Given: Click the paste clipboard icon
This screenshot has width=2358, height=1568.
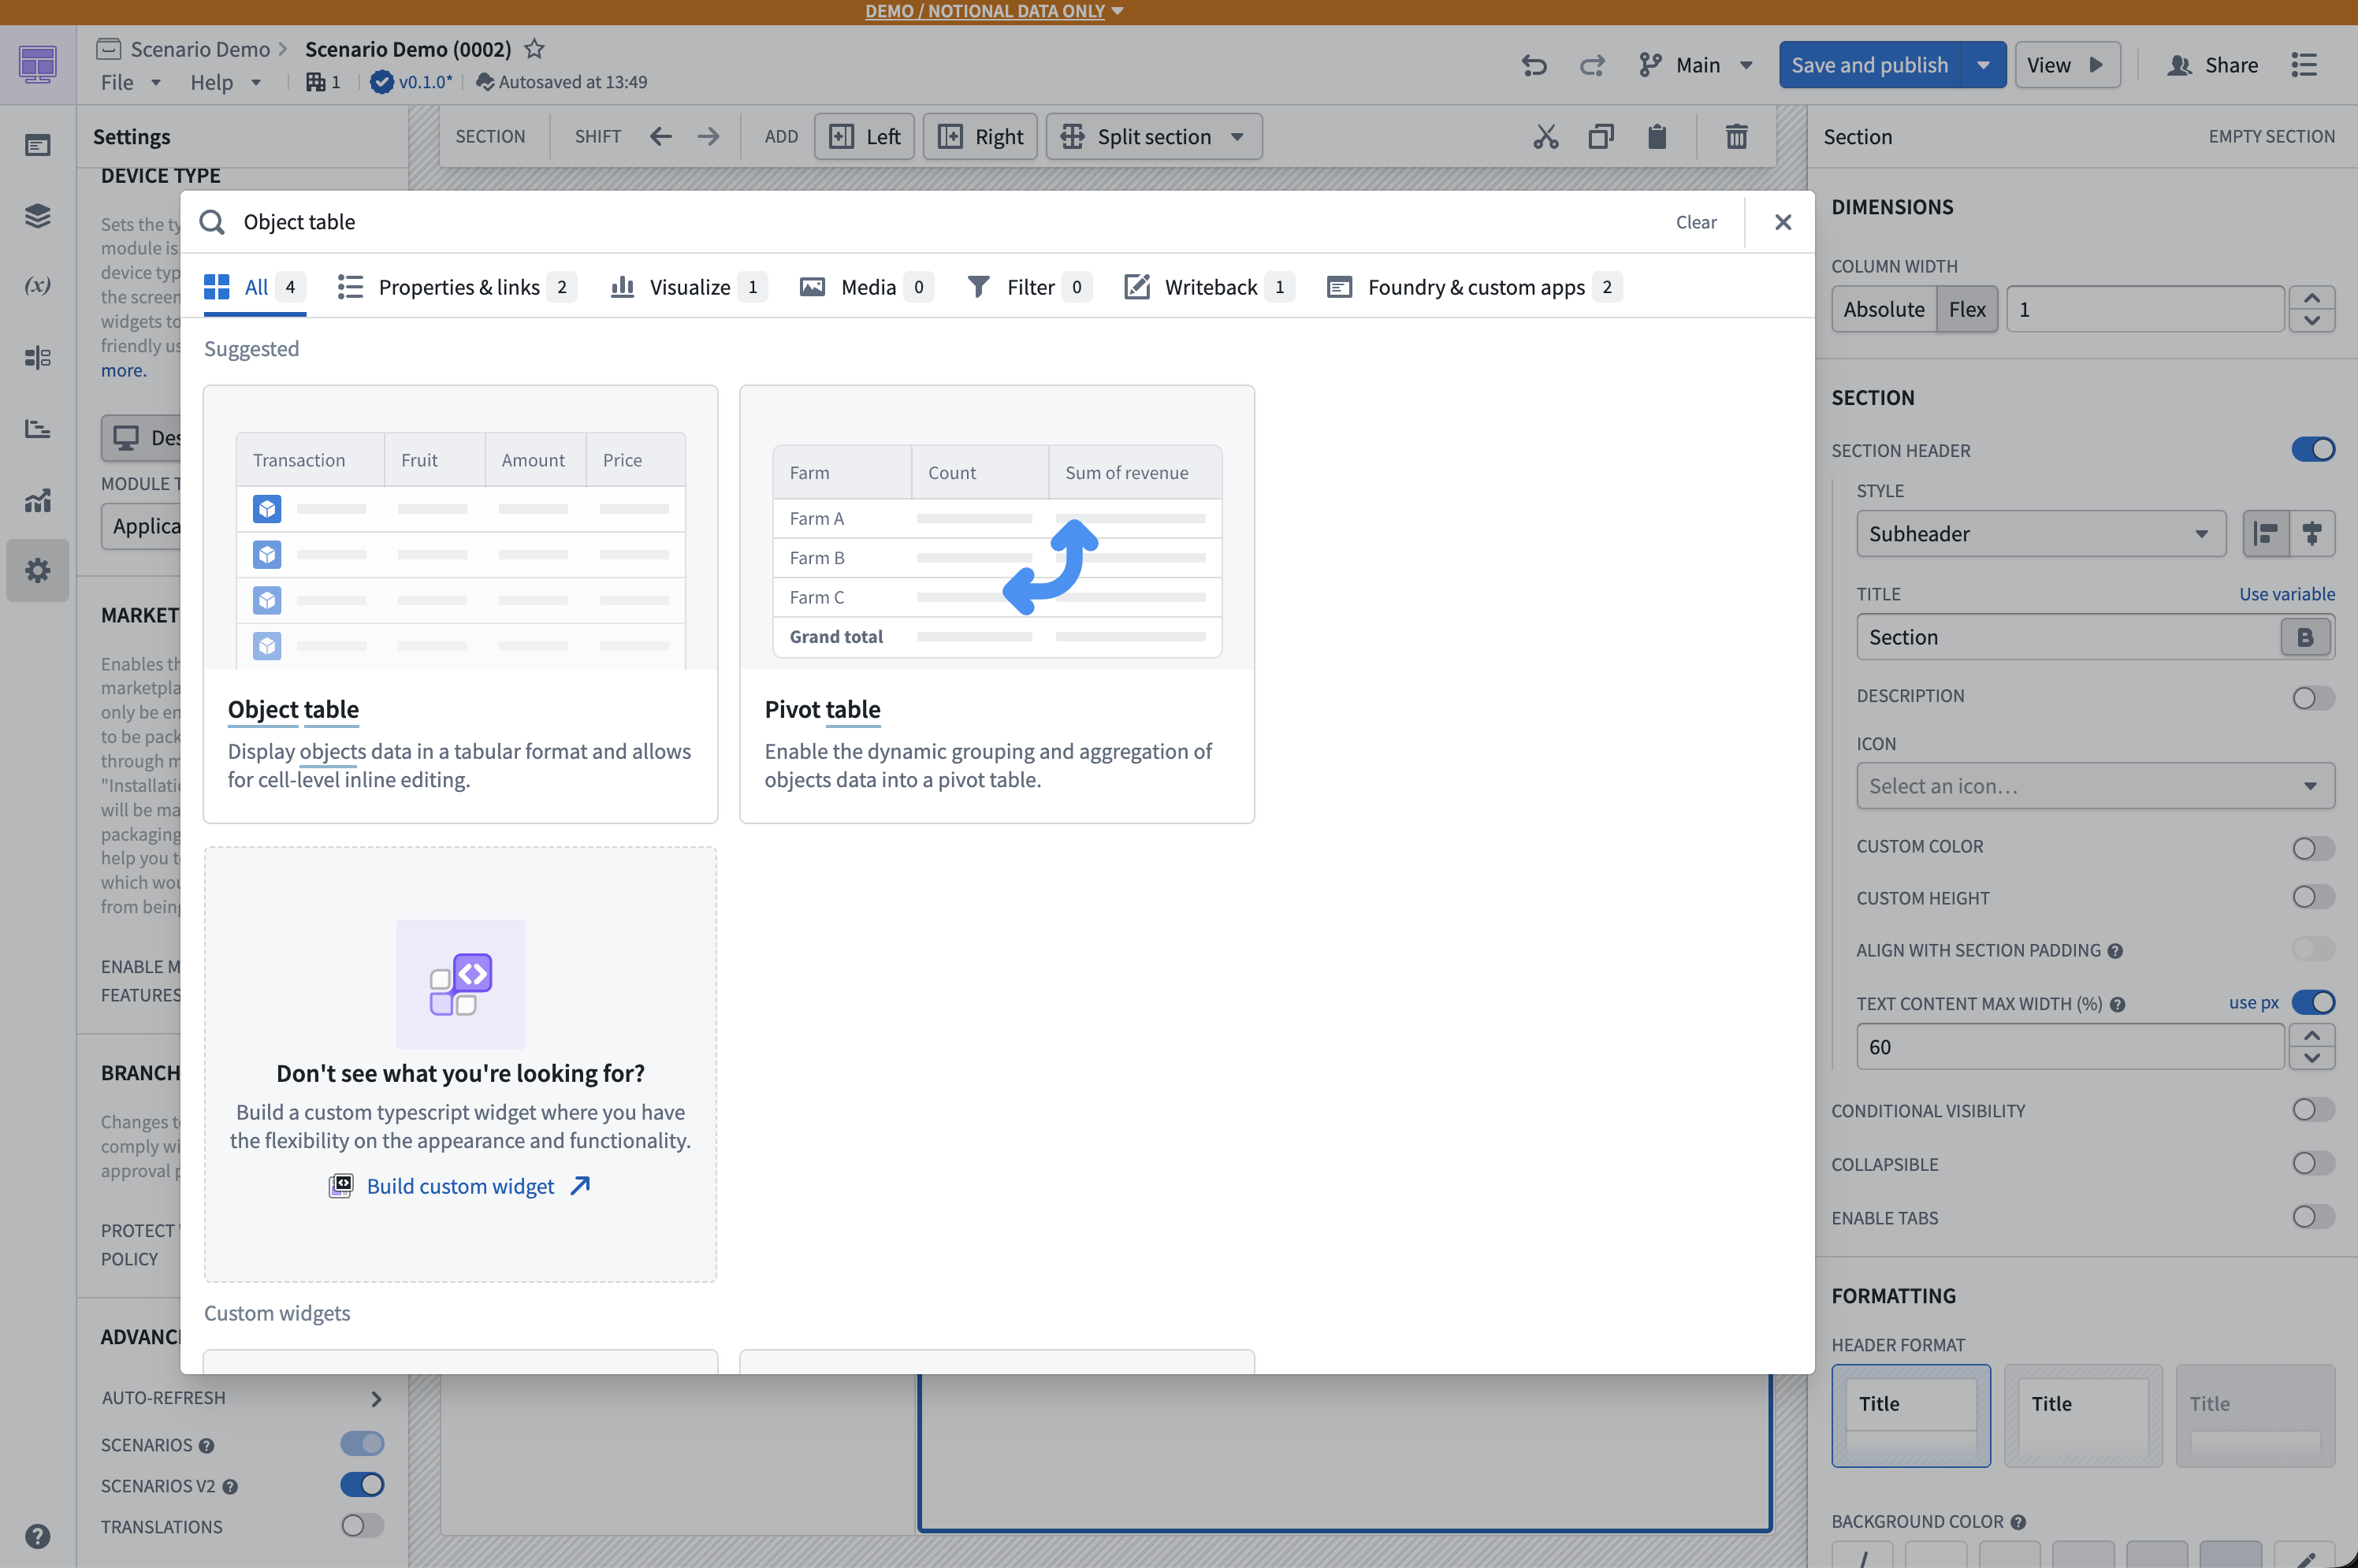Looking at the screenshot, I should (x=1657, y=136).
